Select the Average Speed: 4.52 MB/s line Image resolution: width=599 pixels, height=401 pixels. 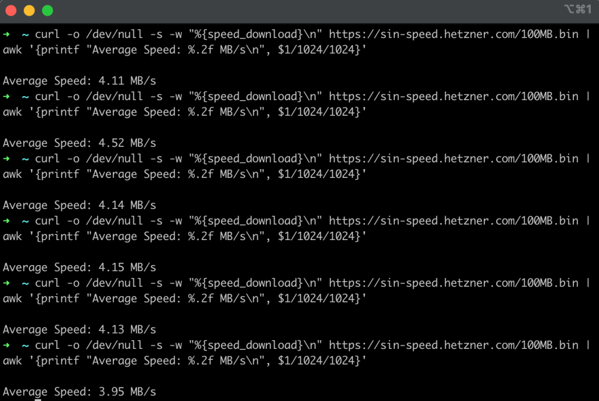tap(80, 143)
